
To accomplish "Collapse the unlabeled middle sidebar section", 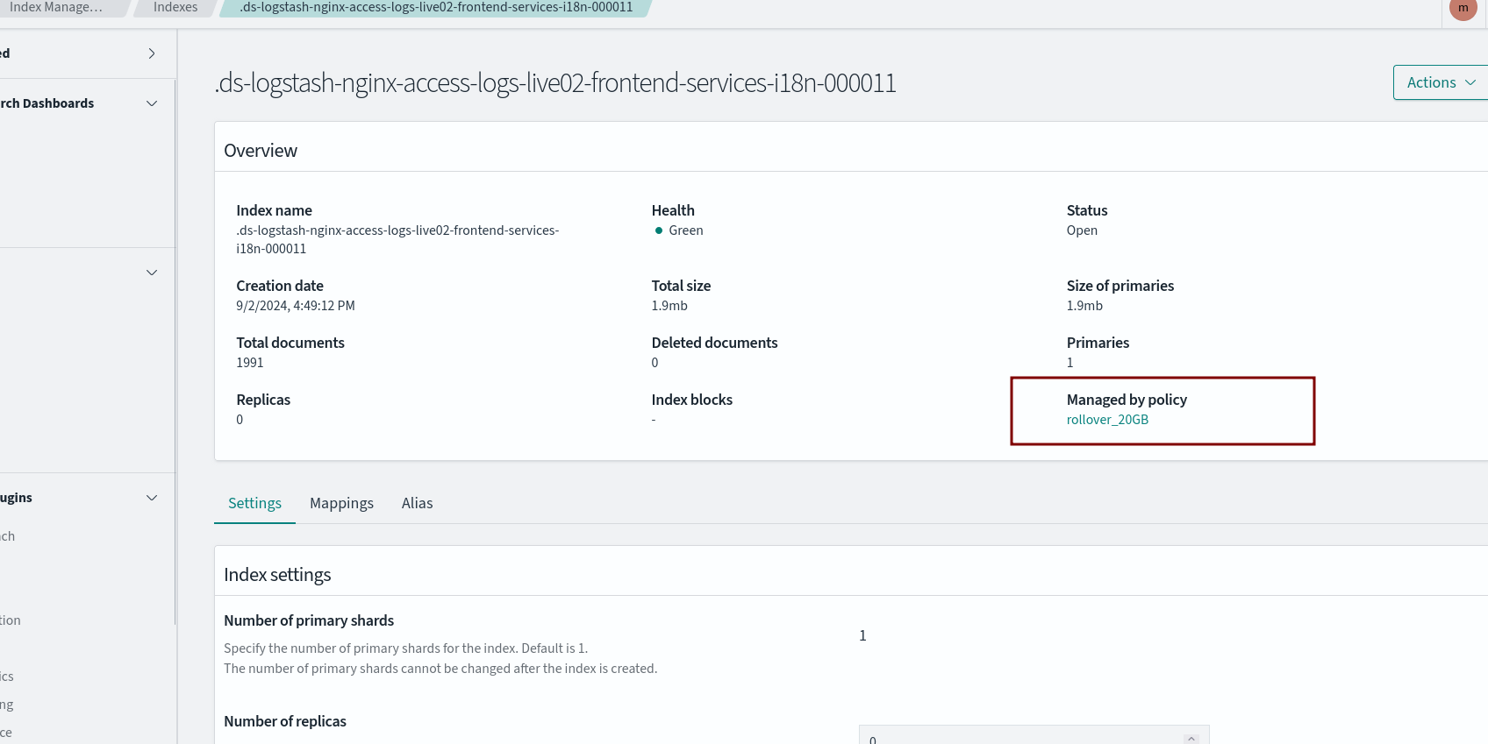I will click(x=152, y=273).
